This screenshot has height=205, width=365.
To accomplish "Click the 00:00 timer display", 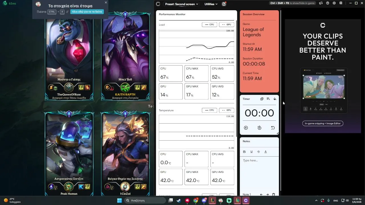I will [x=259, y=113].
